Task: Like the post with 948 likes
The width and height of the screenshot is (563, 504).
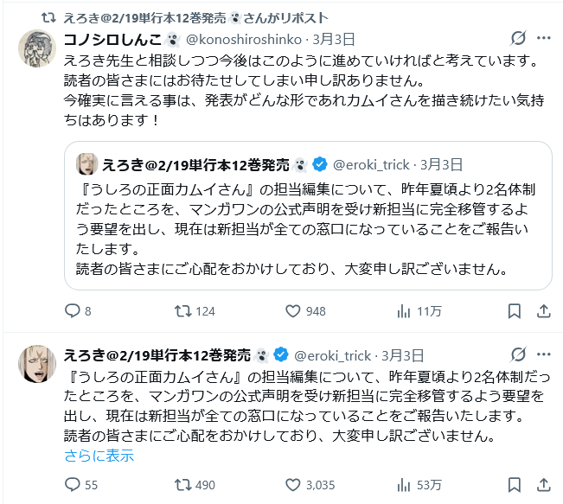Action: coord(293,311)
